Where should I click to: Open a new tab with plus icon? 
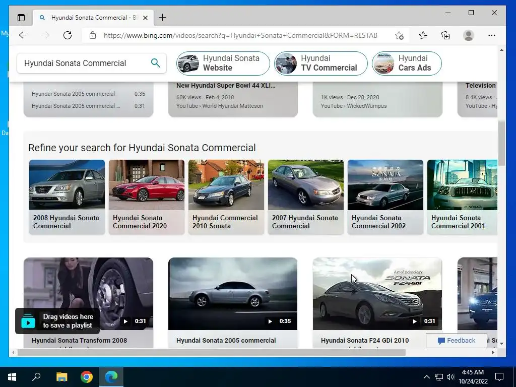[x=163, y=18]
